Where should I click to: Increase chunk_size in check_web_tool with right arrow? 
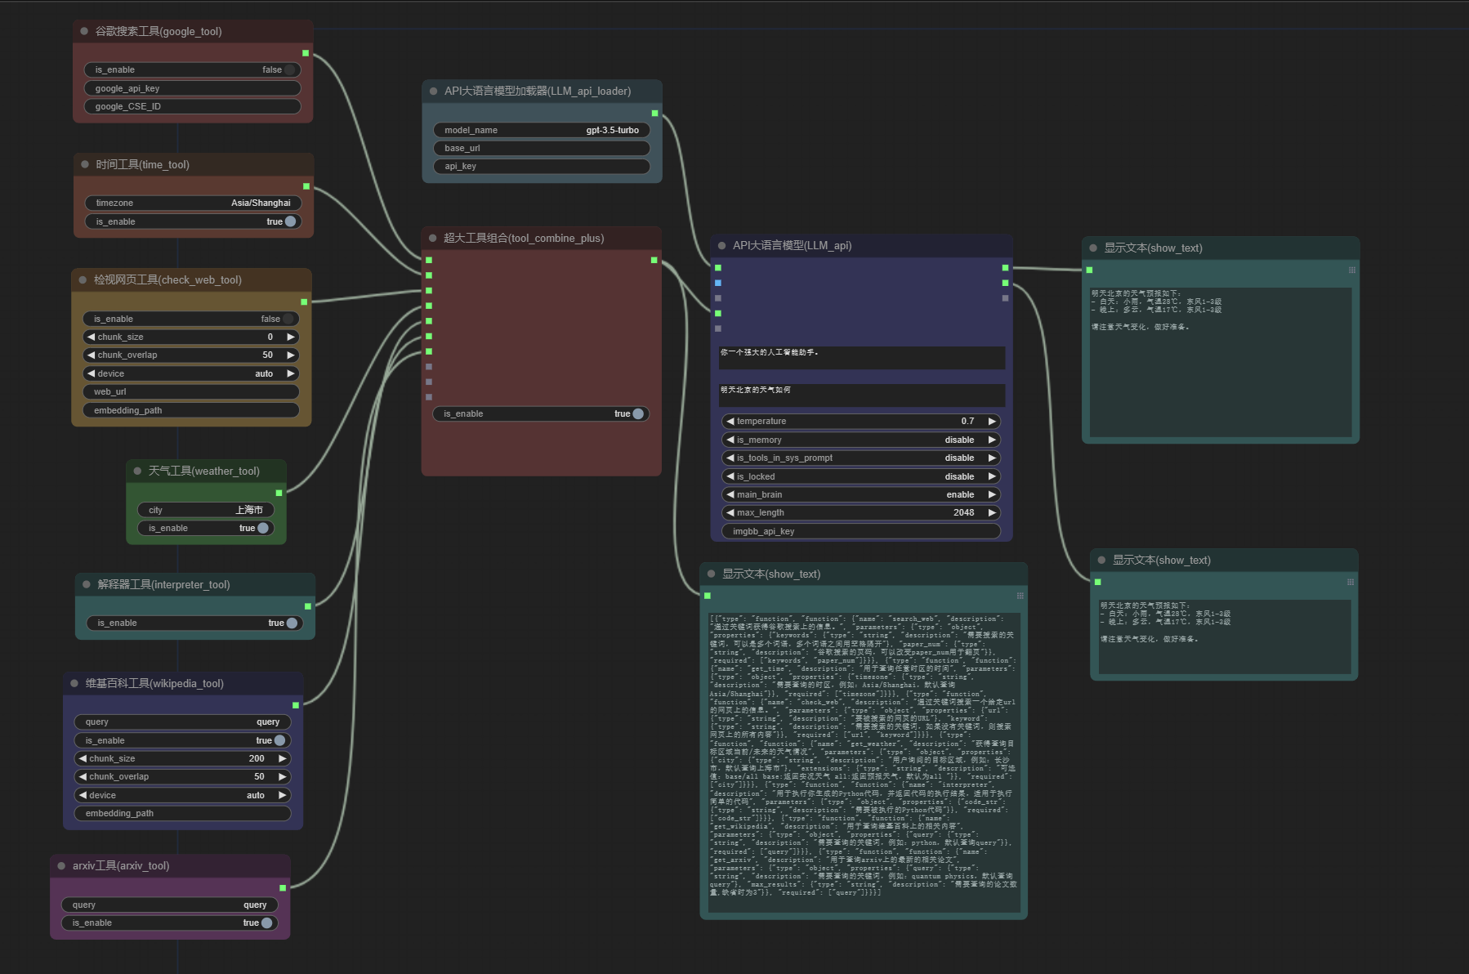point(290,337)
